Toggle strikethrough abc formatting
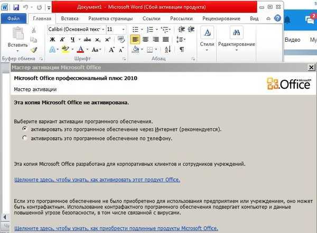Screen dimensions: 317x233 [x=87, y=40]
